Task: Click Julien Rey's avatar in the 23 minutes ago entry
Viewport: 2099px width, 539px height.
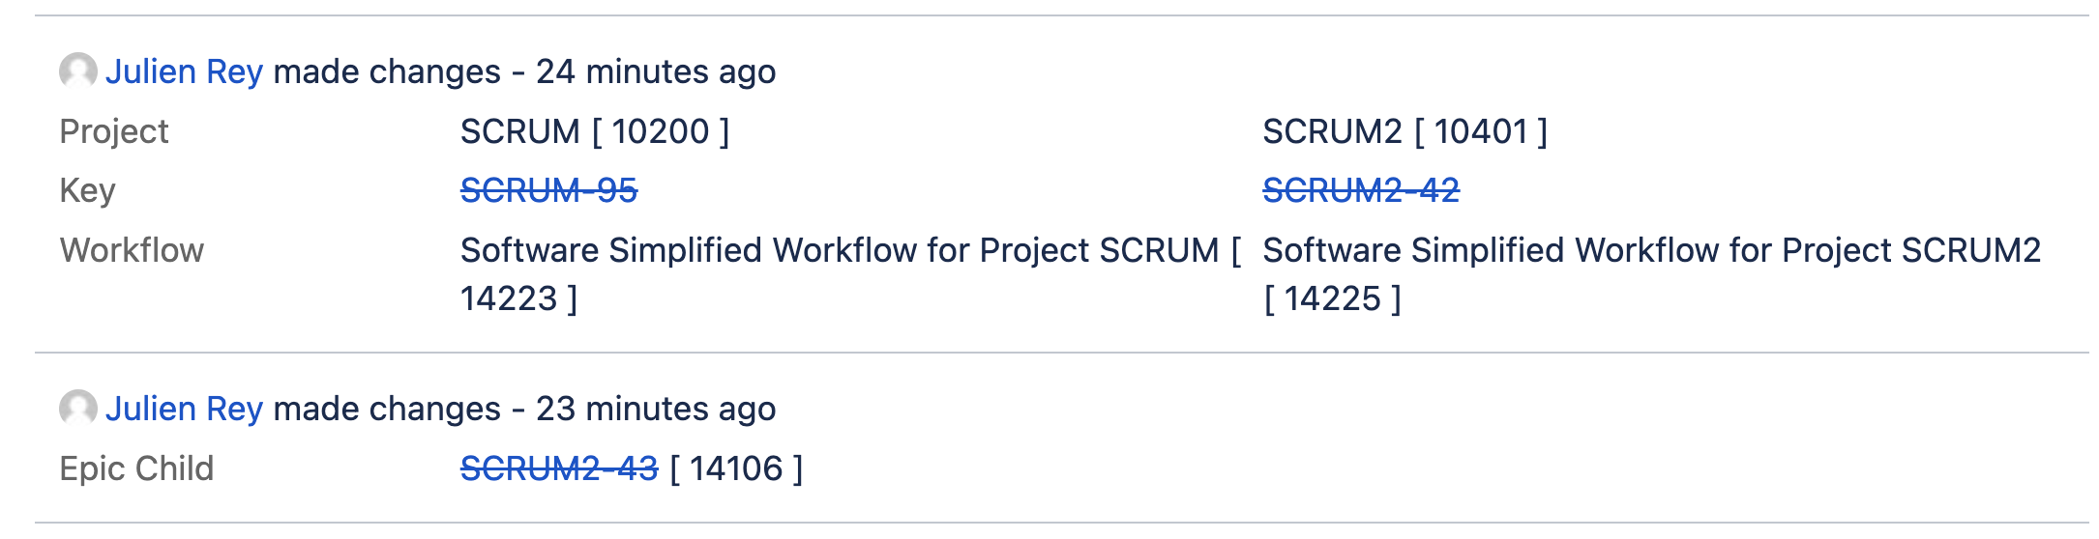Action: point(78,408)
